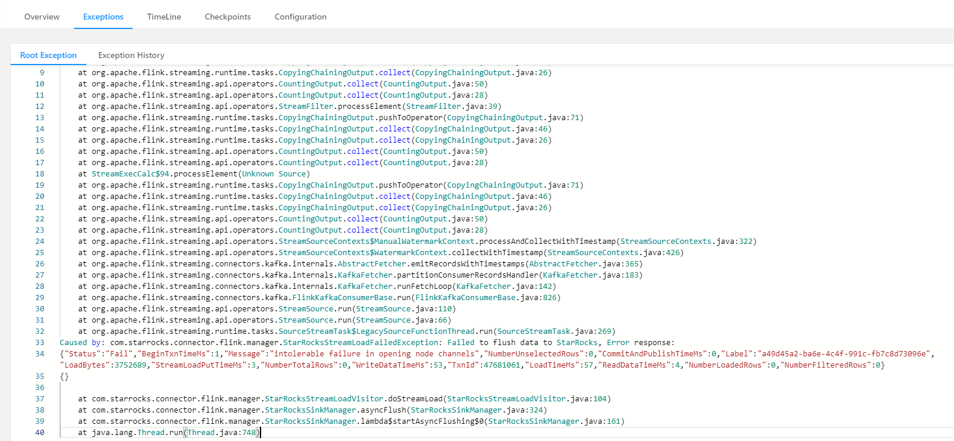
Task: Click the java.lang.Thread.run stack frame
Action: click(x=160, y=433)
